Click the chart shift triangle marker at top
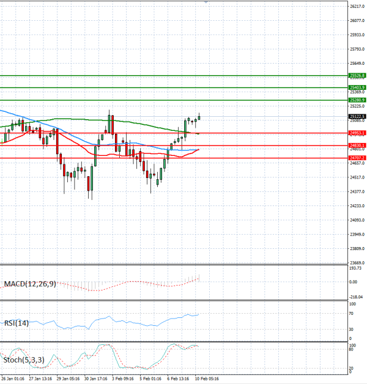The width and height of the screenshot is (367, 384). click(x=206, y=2)
